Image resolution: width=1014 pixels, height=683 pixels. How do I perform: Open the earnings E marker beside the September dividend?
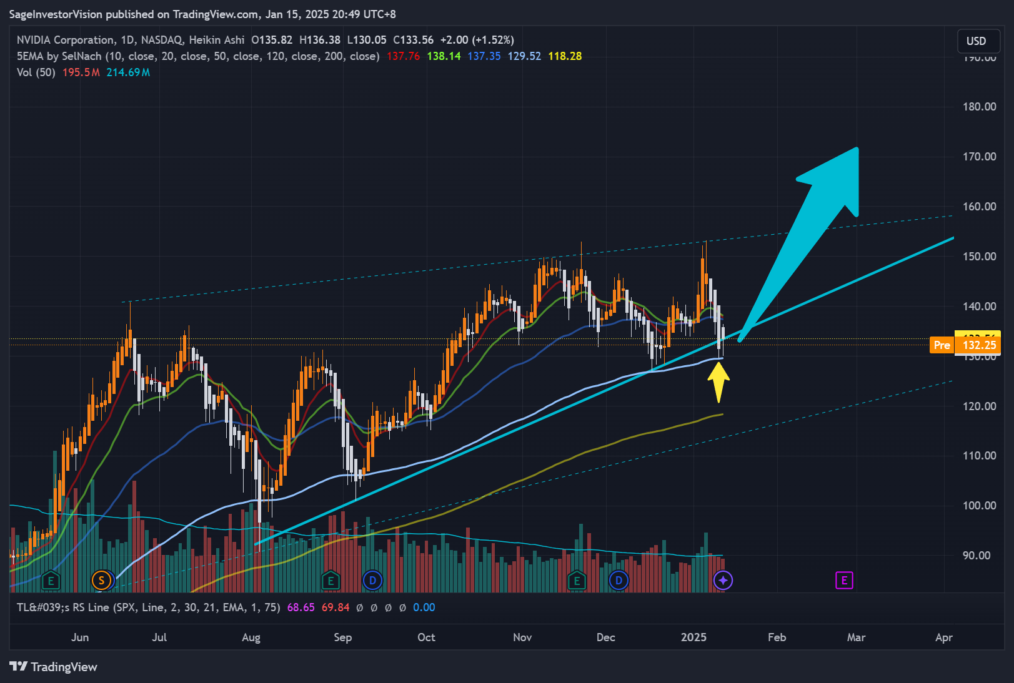331,581
